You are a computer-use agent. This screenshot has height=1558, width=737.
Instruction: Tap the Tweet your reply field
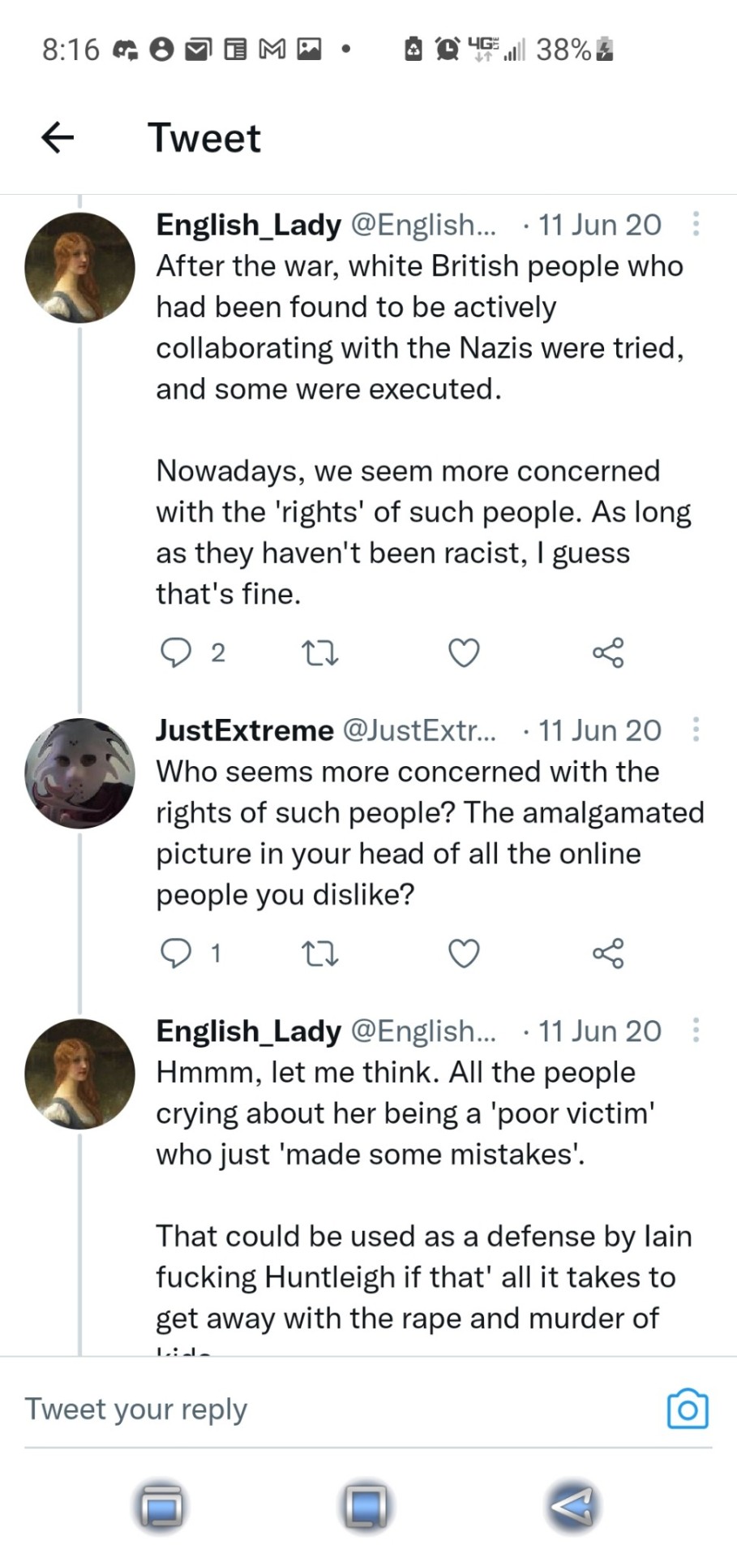point(324,1410)
